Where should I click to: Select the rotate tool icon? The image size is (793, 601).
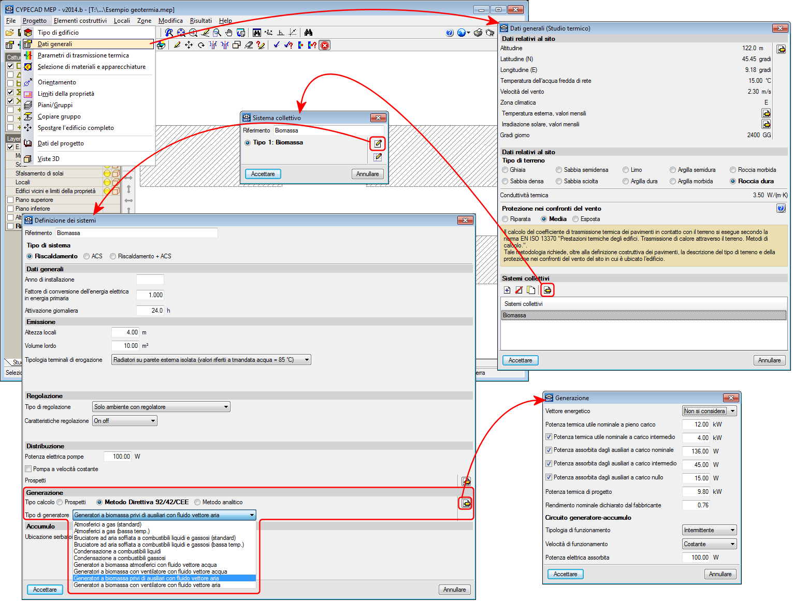click(201, 45)
